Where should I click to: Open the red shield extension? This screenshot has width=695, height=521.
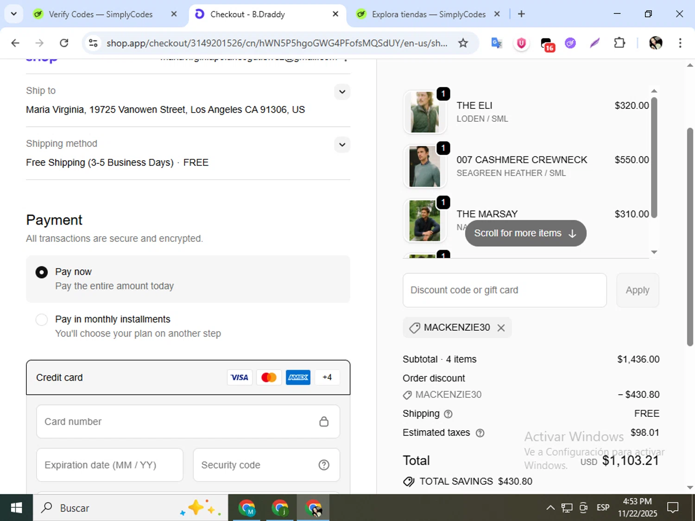521,43
